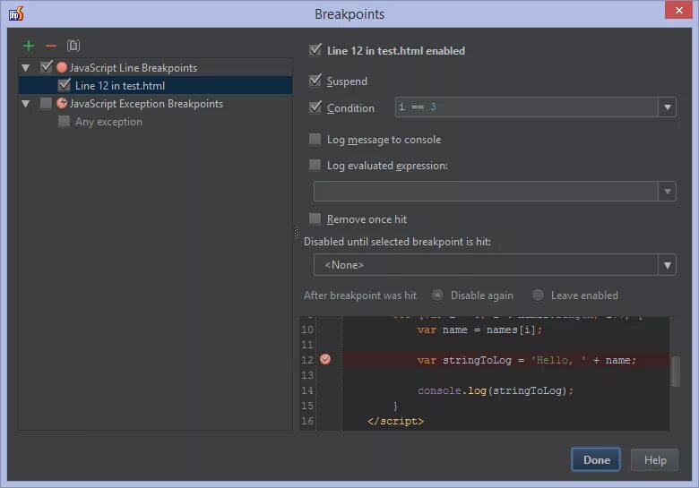Enable Log message to console

(x=315, y=139)
